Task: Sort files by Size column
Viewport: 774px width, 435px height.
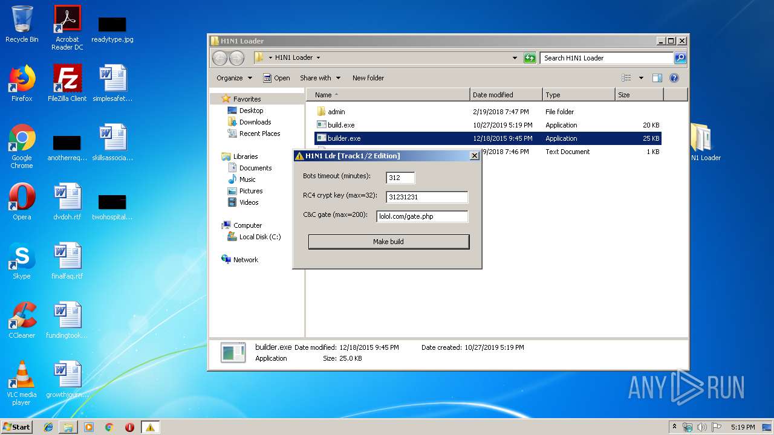Action: click(x=639, y=95)
